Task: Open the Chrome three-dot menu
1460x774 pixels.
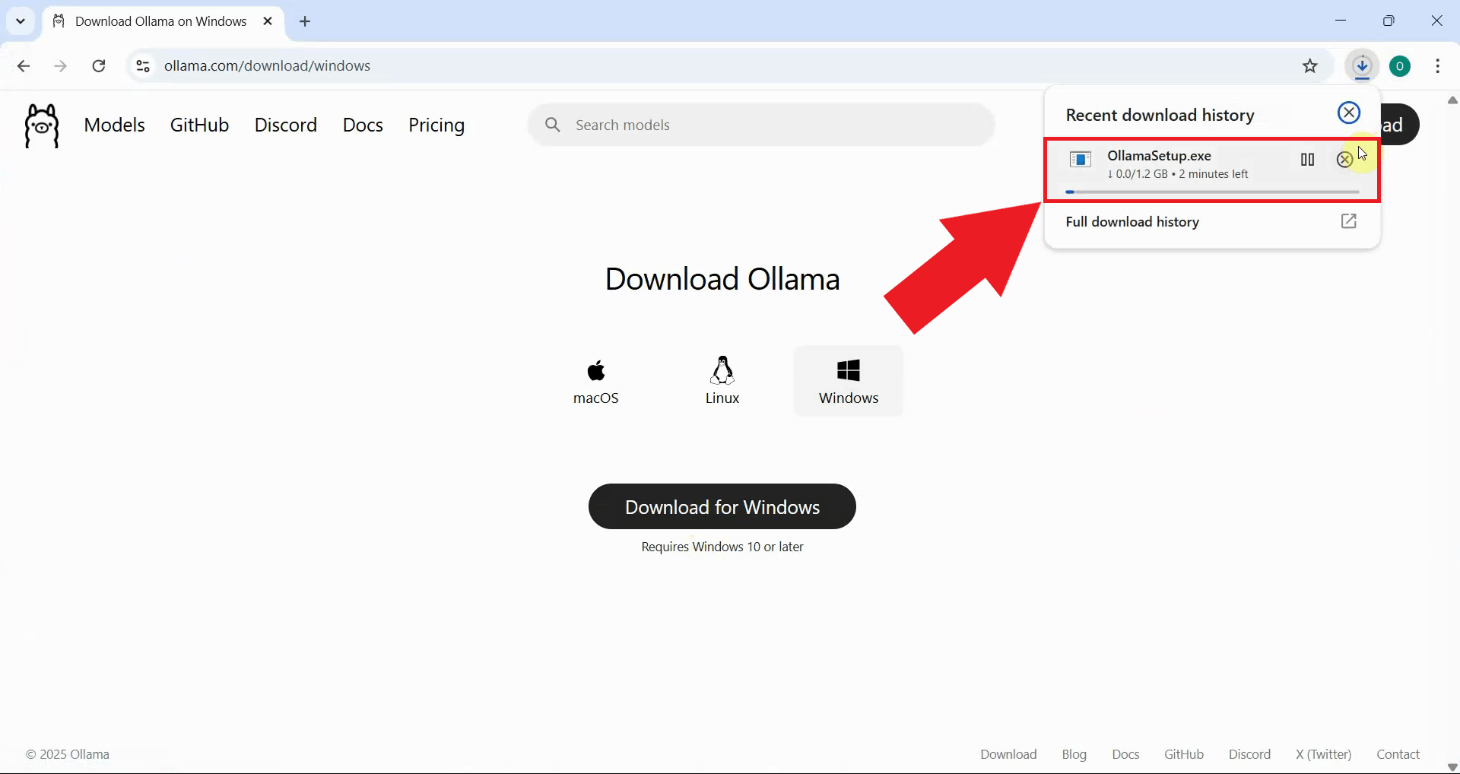Action: (1438, 66)
